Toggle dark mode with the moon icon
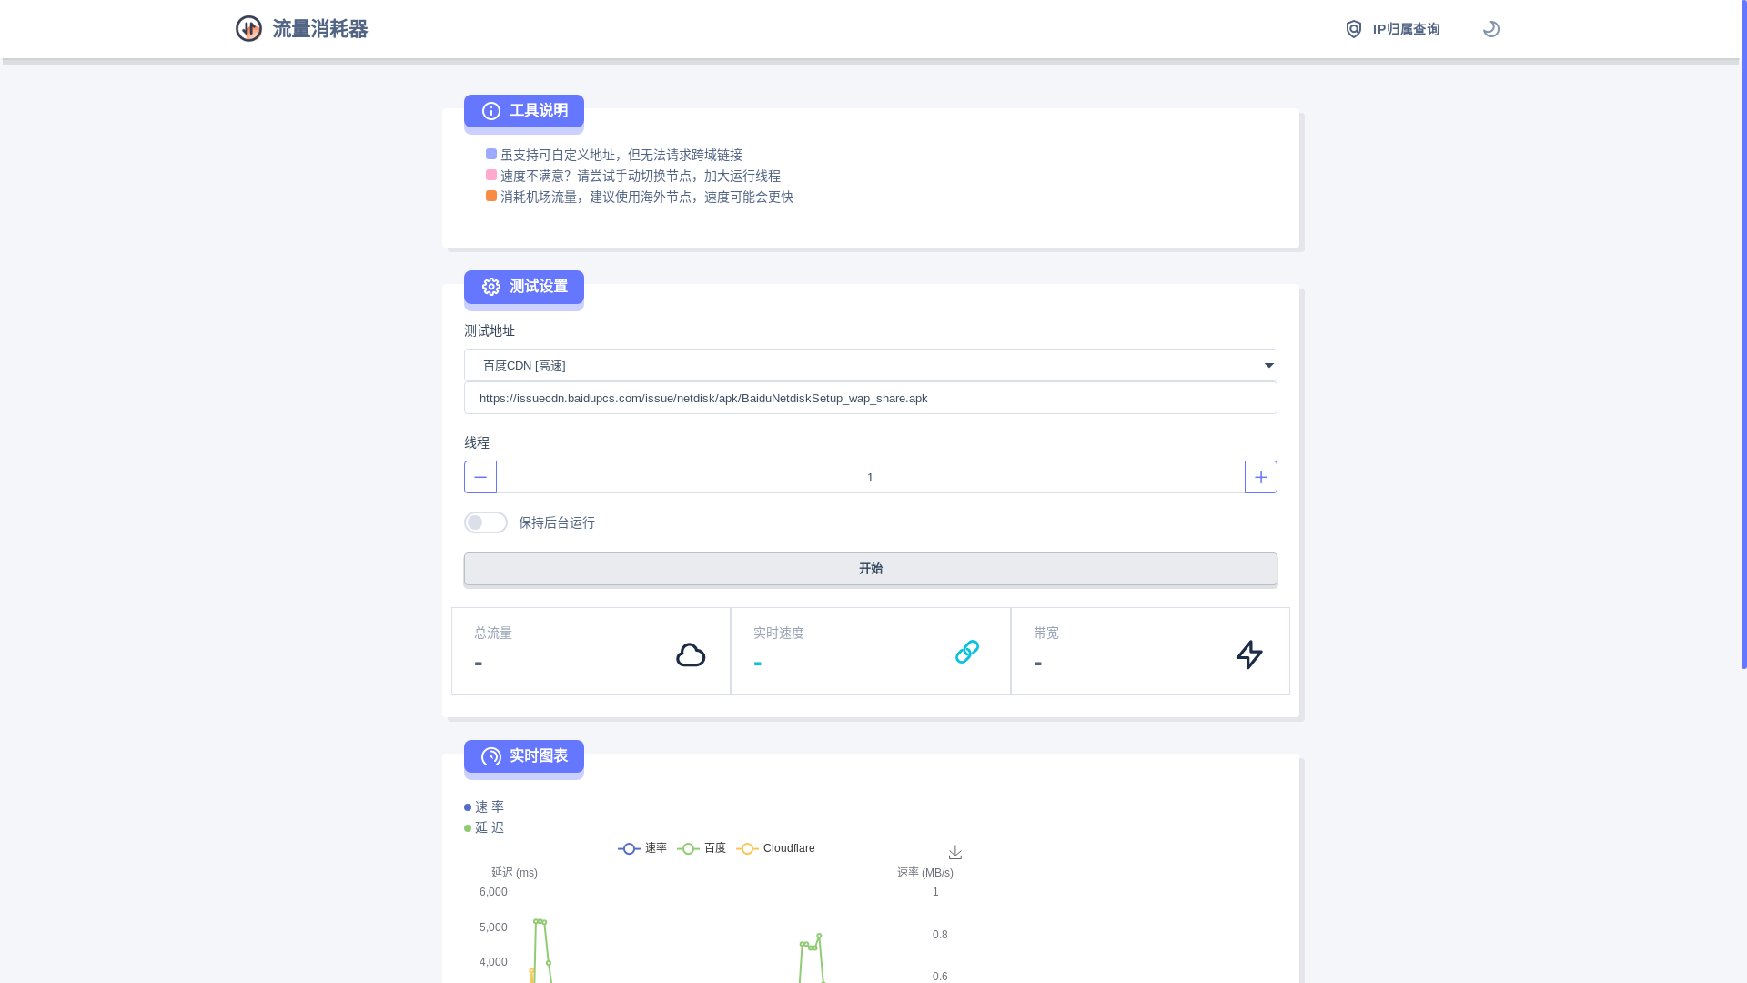Image resolution: width=1747 pixels, height=983 pixels. [x=1491, y=29]
